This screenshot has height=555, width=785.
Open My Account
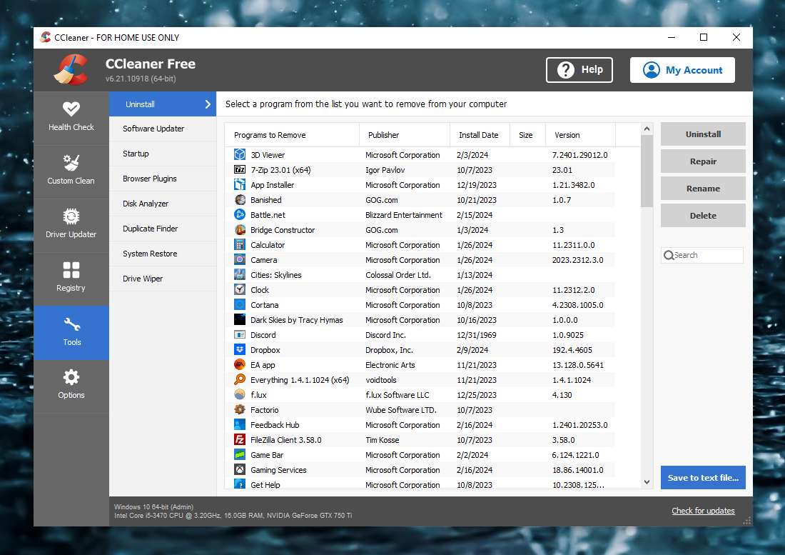(x=682, y=69)
